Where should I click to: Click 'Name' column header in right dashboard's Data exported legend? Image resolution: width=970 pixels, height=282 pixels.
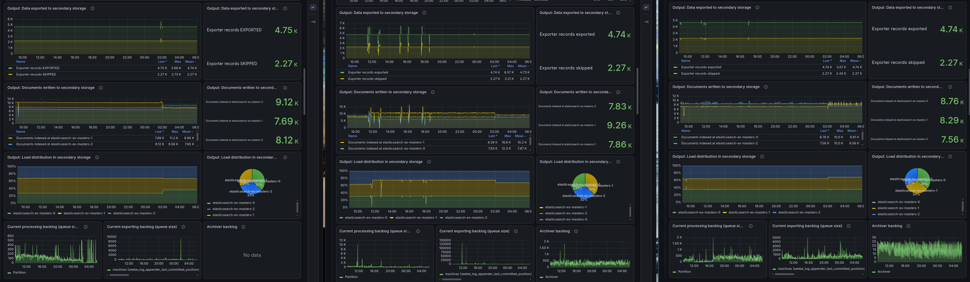(686, 61)
